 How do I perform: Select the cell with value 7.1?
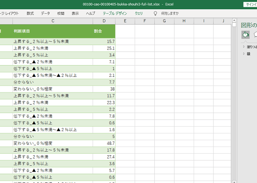tap(104, 62)
